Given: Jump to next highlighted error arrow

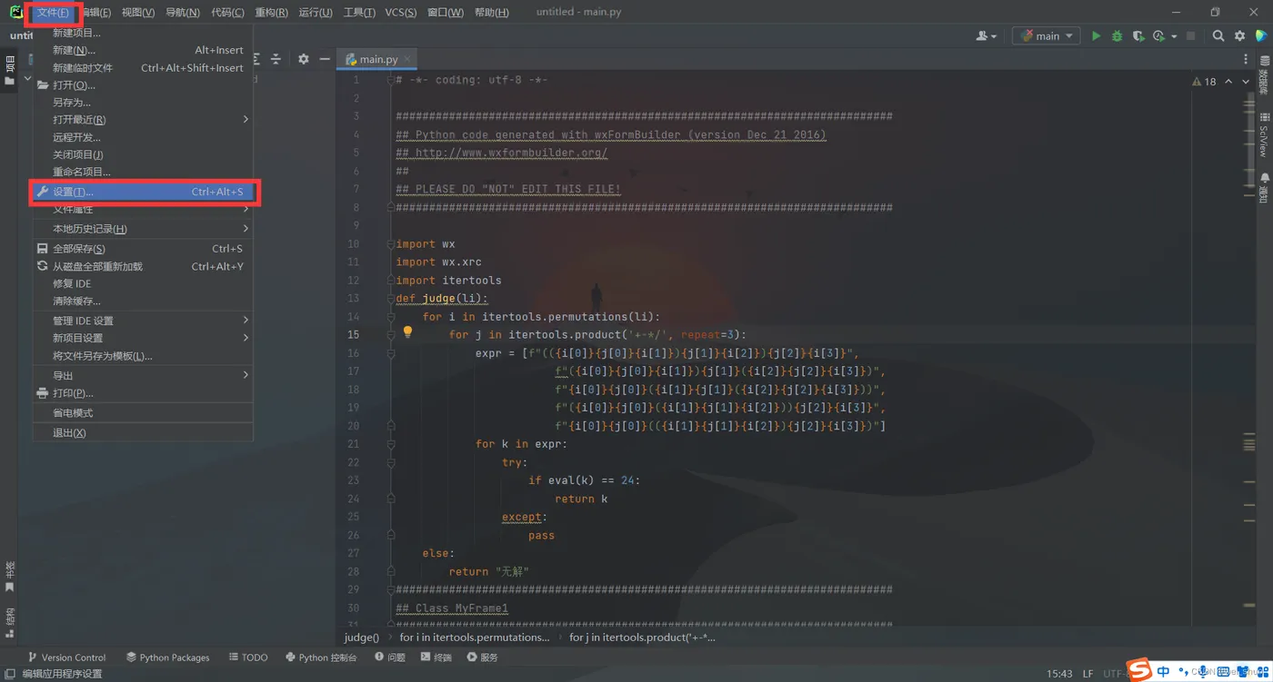Looking at the screenshot, I should pyautogui.click(x=1246, y=82).
